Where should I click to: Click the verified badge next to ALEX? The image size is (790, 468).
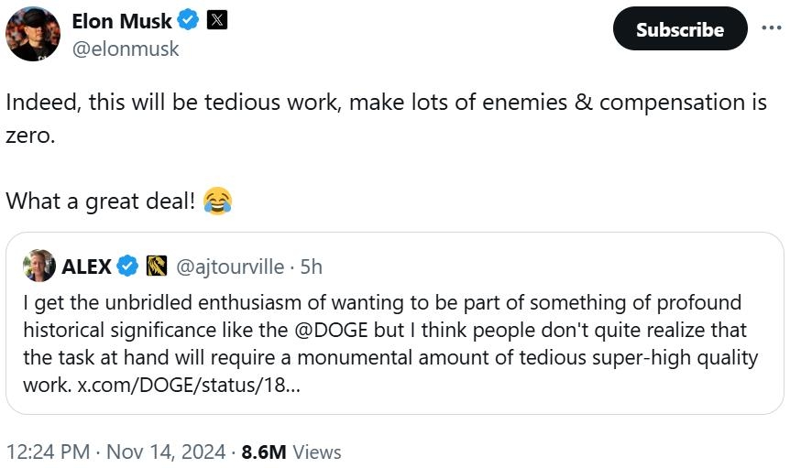pos(128,267)
